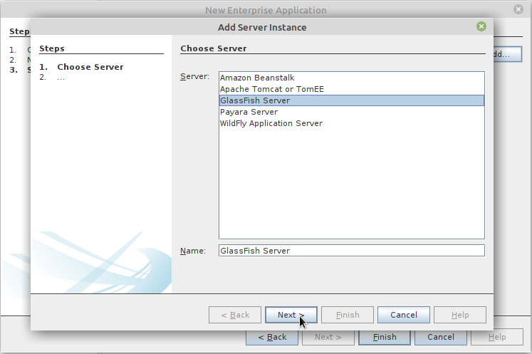Cancel the Add Server Instance dialog
The height and width of the screenshot is (354, 532).
click(x=403, y=315)
